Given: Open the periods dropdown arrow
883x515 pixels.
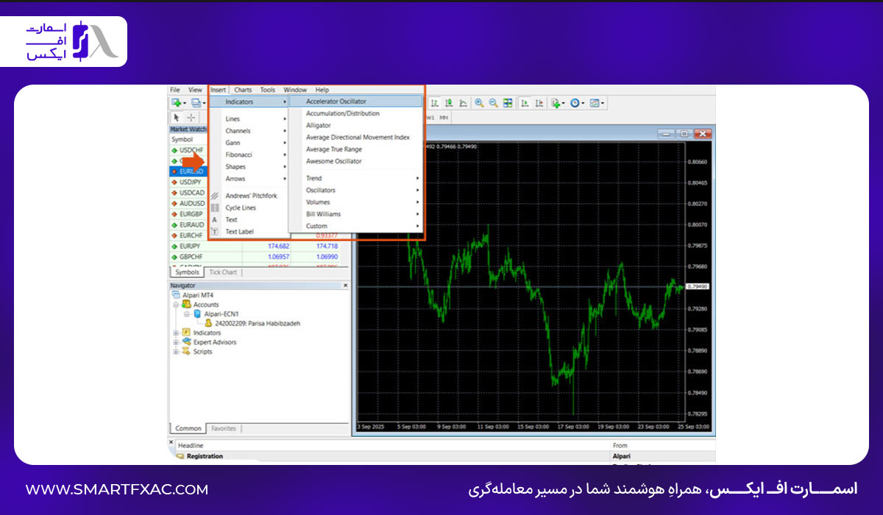Looking at the screenshot, I should (584, 104).
